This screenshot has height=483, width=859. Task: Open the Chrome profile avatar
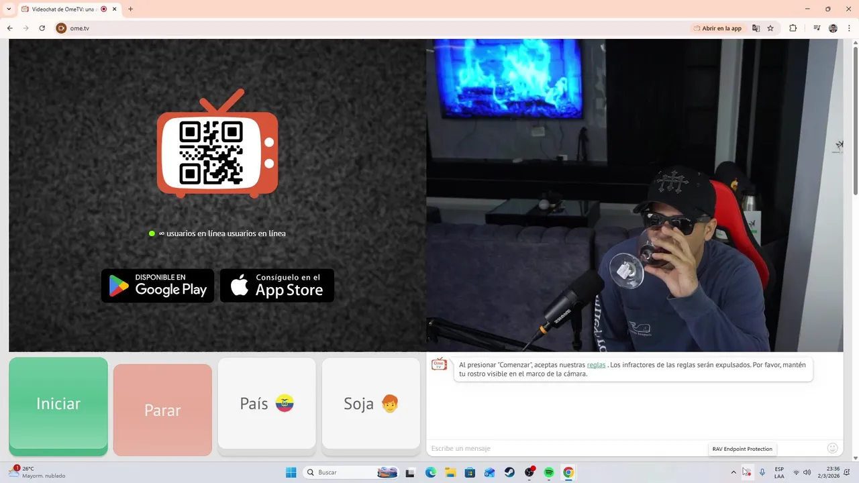[x=833, y=28]
